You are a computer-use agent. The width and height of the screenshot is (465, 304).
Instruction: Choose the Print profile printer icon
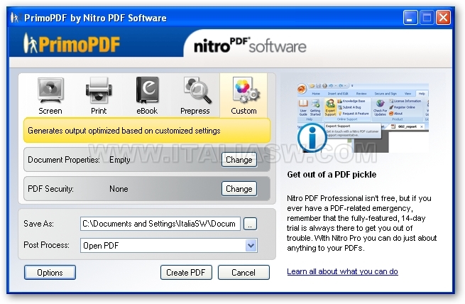(99, 90)
